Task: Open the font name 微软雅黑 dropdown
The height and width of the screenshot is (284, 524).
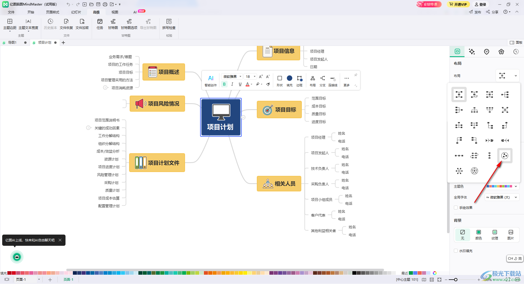Action: (x=232, y=76)
